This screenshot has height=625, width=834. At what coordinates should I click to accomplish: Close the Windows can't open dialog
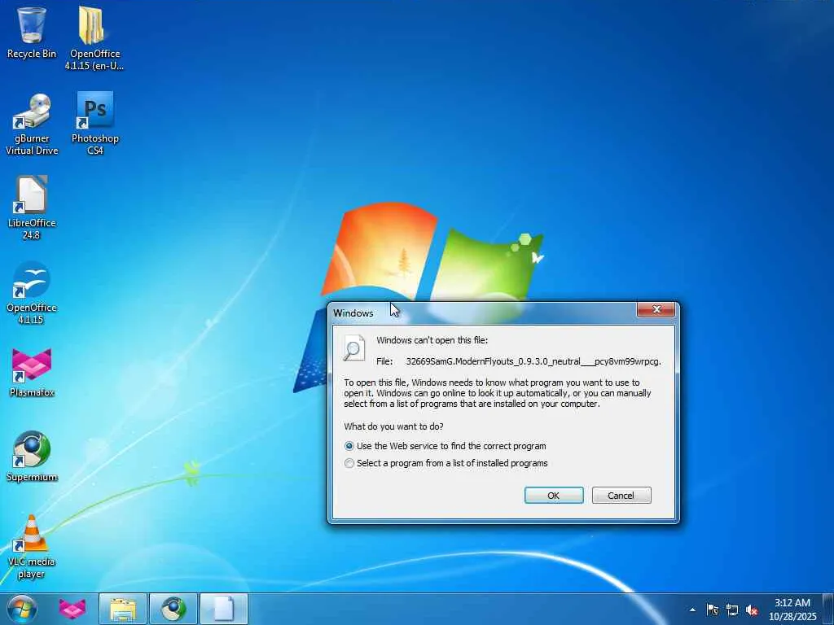(x=656, y=309)
